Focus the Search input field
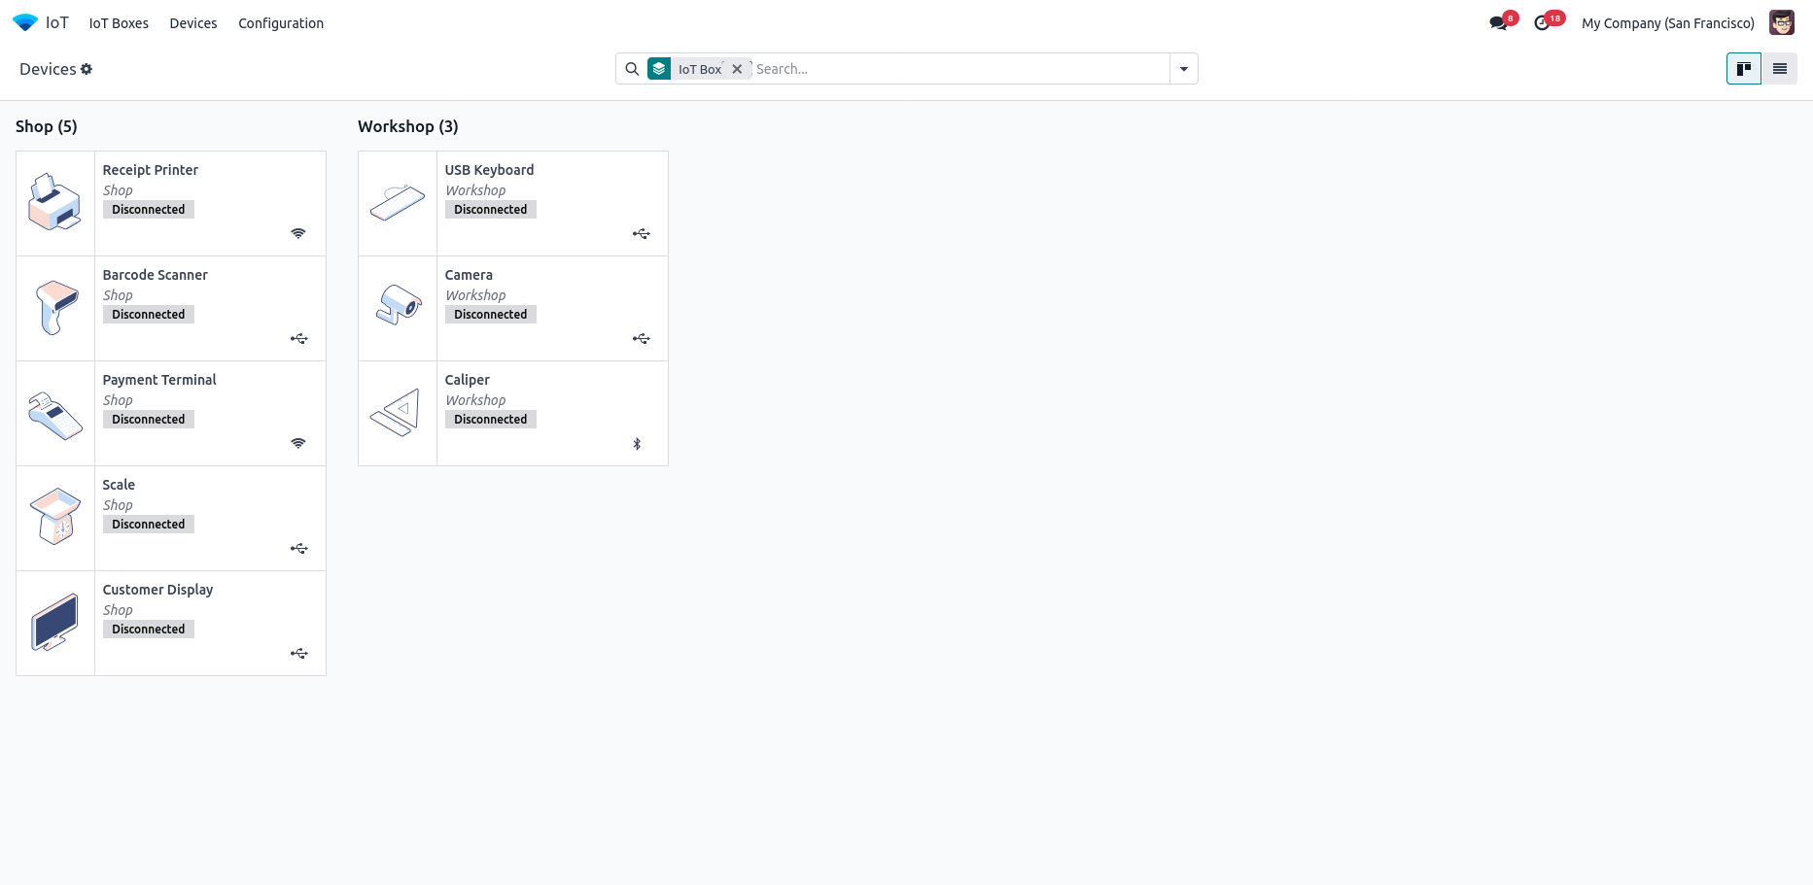This screenshot has height=885, width=1813. point(958,69)
